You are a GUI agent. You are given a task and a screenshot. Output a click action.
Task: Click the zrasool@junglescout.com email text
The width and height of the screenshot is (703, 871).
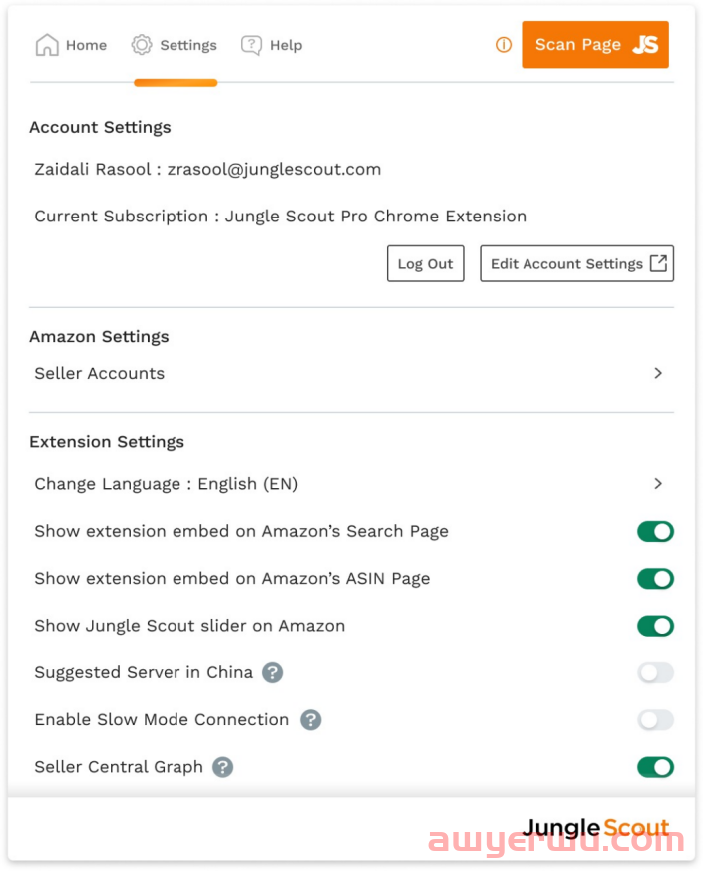[274, 169]
